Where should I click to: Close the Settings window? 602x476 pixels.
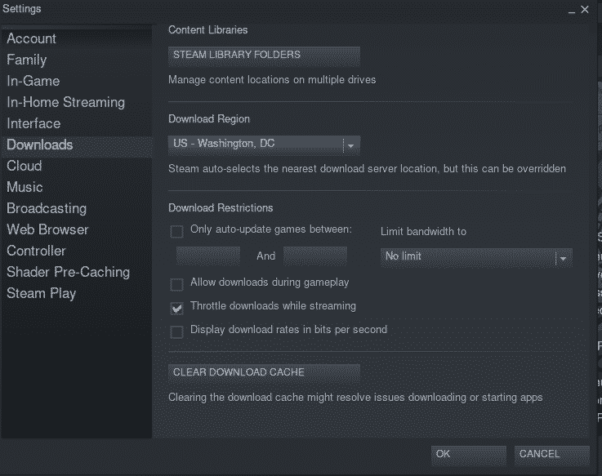(584, 9)
